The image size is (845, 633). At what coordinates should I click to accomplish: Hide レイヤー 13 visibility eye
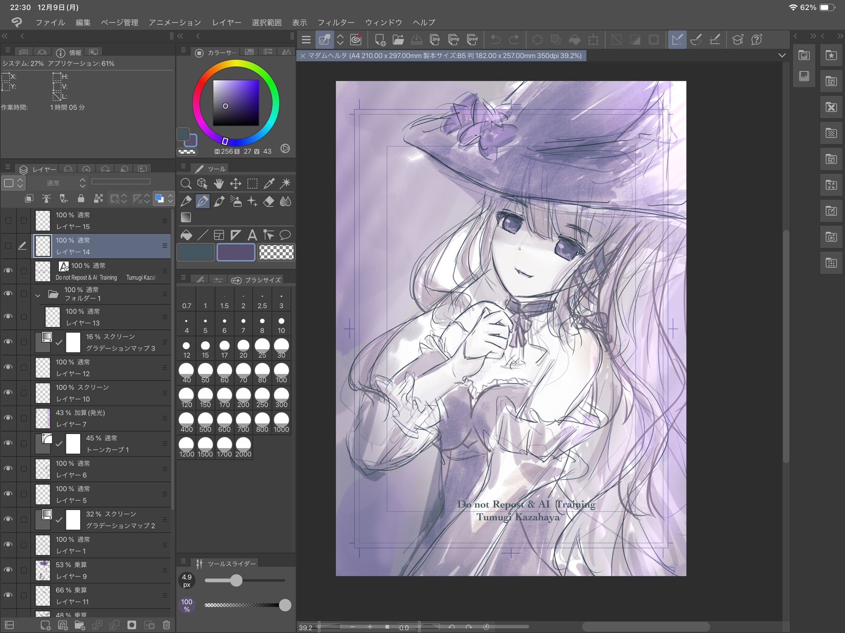[x=8, y=316]
